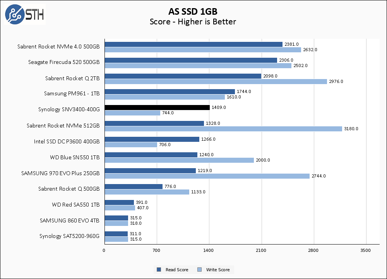
Task: Click the Seagate Firecuda 520 500GB label
Action: click(x=64, y=62)
